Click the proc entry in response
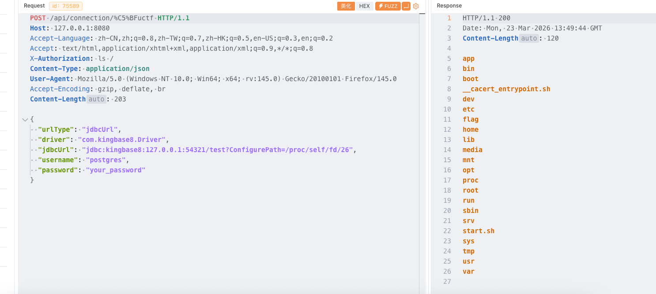Image resolution: width=656 pixels, height=294 pixels. click(x=471, y=180)
